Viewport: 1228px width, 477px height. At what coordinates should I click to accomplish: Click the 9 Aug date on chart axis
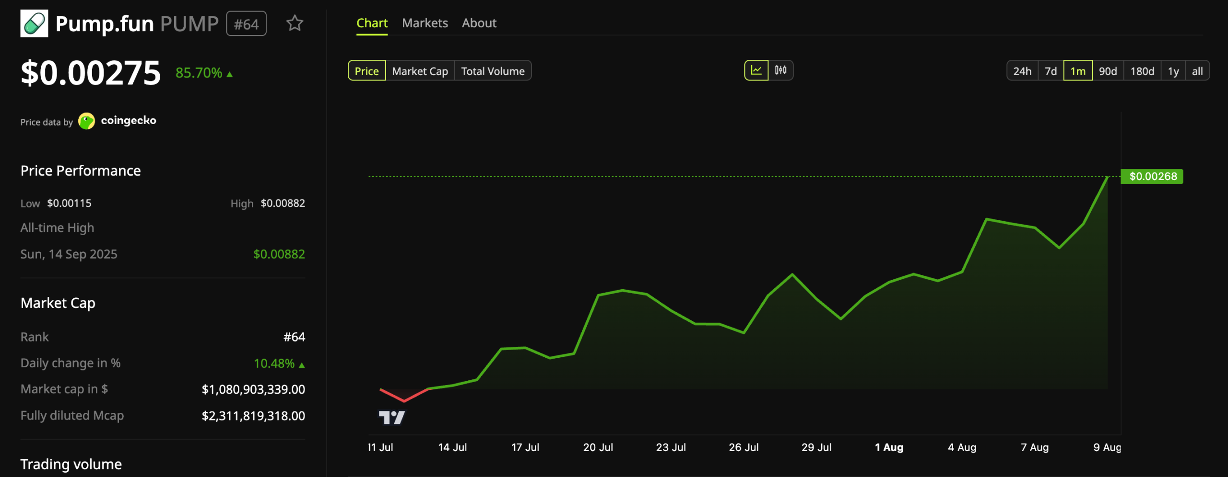pos(1107,447)
